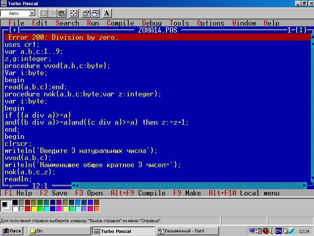Toggle full screen mode icon

(x=73, y=13)
